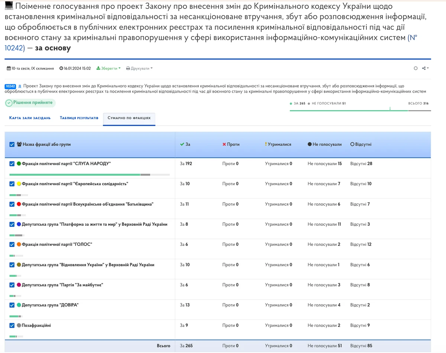Click the Відсутні column header

(x=361, y=144)
